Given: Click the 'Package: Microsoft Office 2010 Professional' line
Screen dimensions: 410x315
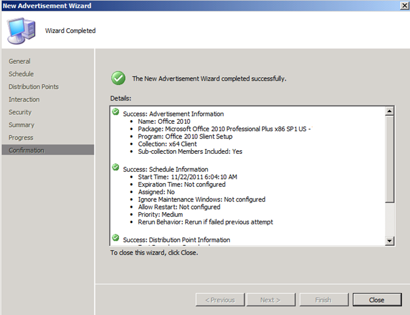Looking at the screenshot, I should coord(224,129).
